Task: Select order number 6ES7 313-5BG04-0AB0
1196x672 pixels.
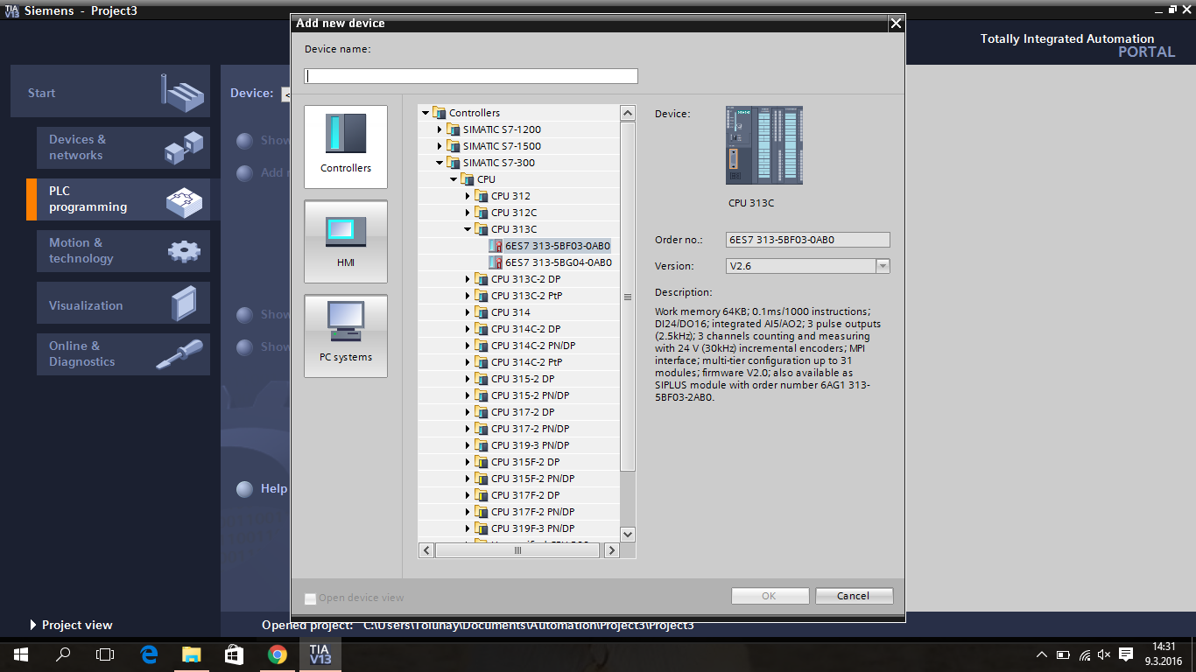Action: 558,262
